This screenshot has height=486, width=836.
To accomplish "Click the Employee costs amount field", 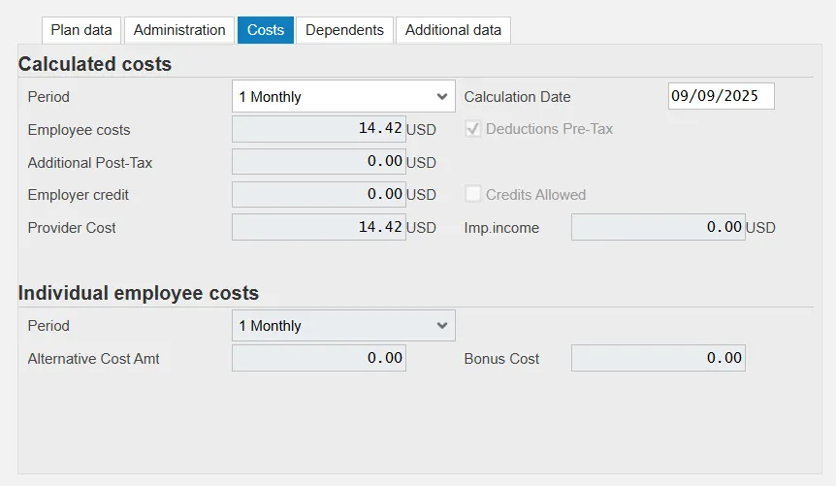I will [x=318, y=129].
